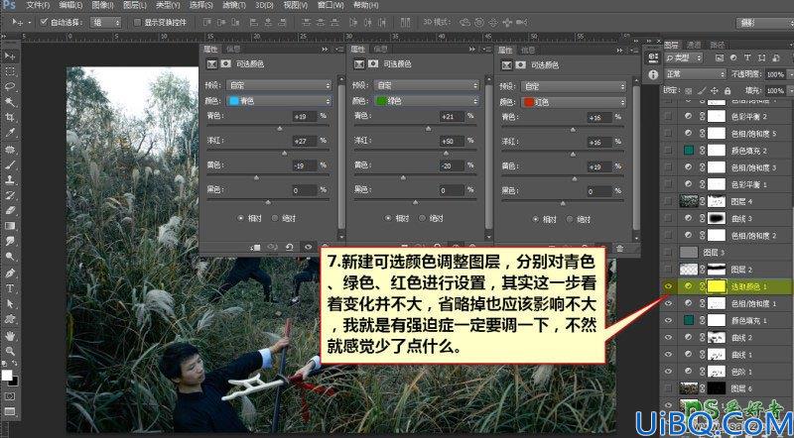The height and width of the screenshot is (438, 794).
Task: Click lock all padlock icon in Layers
Action: pos(728,91)
